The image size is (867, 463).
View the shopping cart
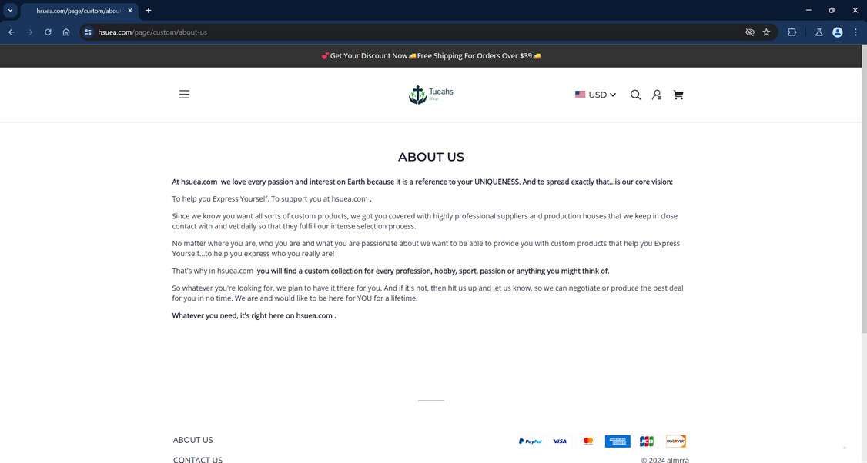678,94
